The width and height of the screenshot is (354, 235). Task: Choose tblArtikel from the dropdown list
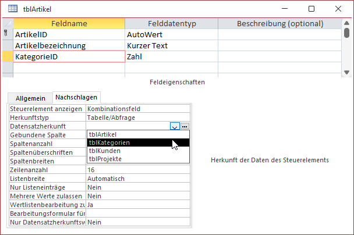138,134
